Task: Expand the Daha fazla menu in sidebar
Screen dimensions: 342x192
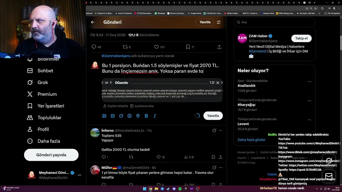Action: click(44, 141)
